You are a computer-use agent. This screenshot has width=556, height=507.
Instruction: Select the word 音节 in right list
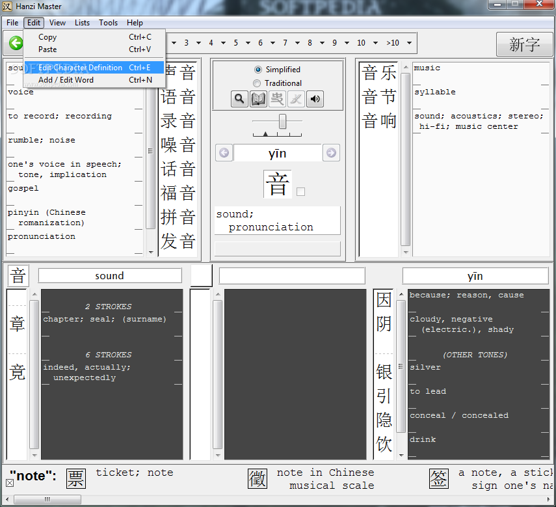[378, 97]
